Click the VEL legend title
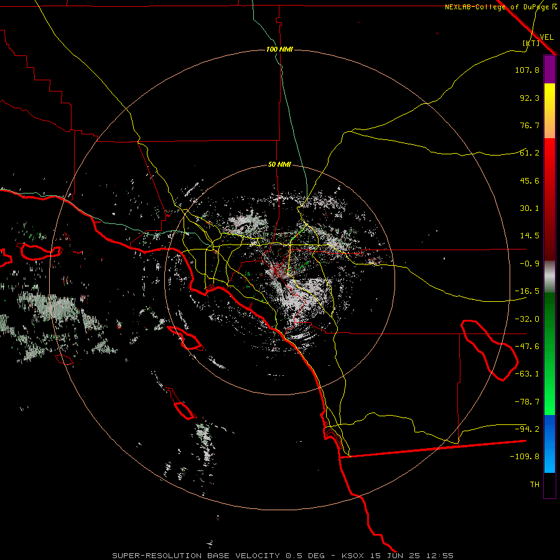 click(546, 37)
